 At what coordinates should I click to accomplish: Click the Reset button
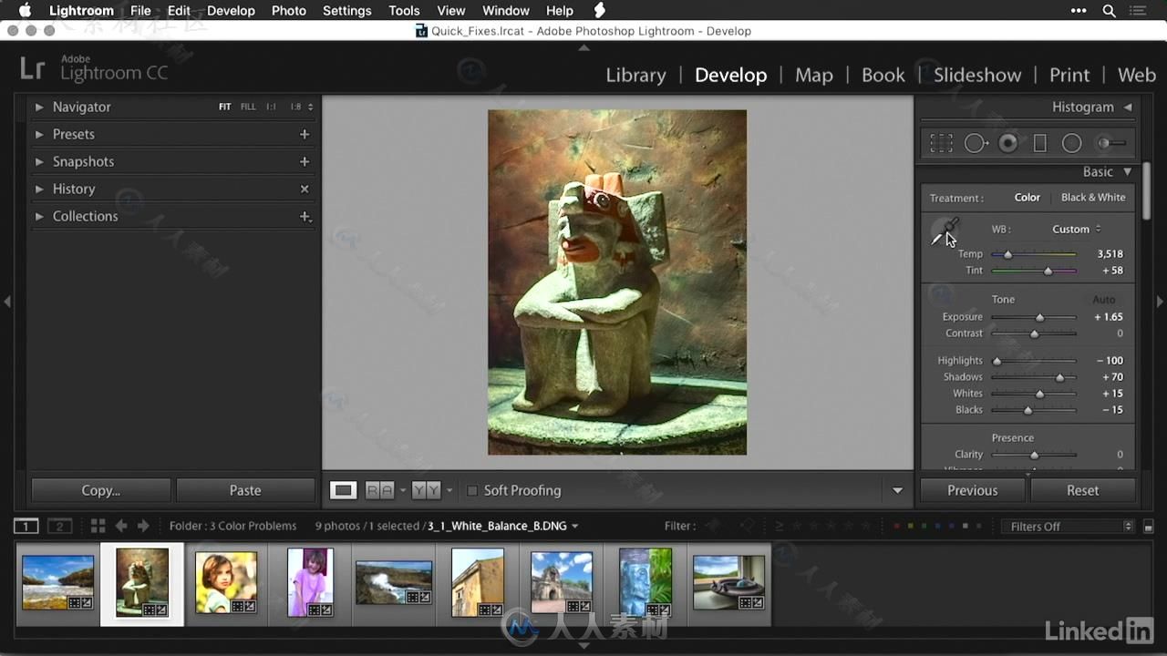[1082, 490]
